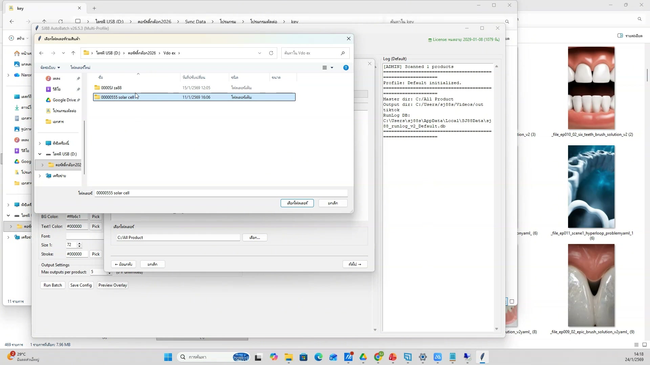The width and height of the screenshot is (650, 365).
Task: Open Google Chrome from taskbar
Action: coord(378,357)
